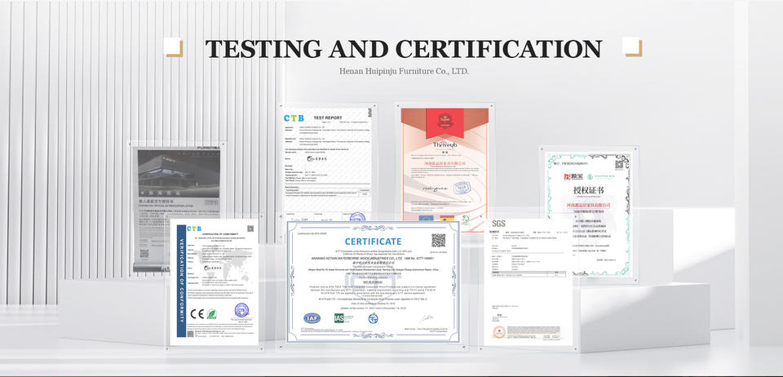Click the "Thriveyb" name on red certificate

(445, 144)
